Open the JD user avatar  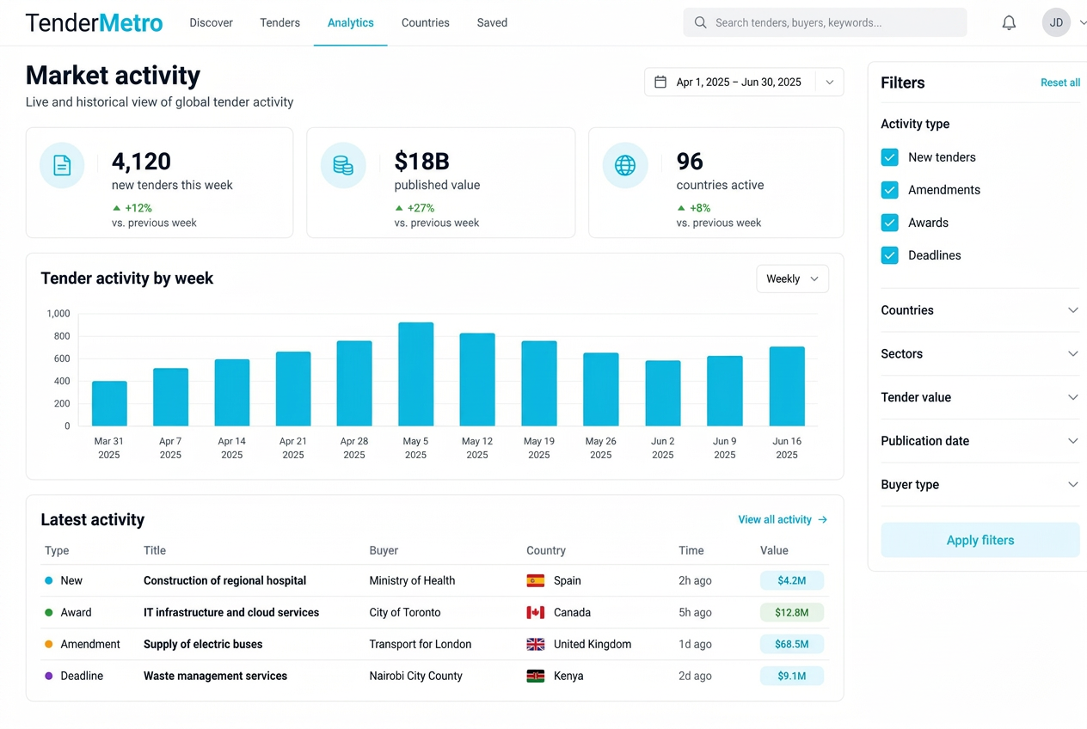coord(1056,22)
